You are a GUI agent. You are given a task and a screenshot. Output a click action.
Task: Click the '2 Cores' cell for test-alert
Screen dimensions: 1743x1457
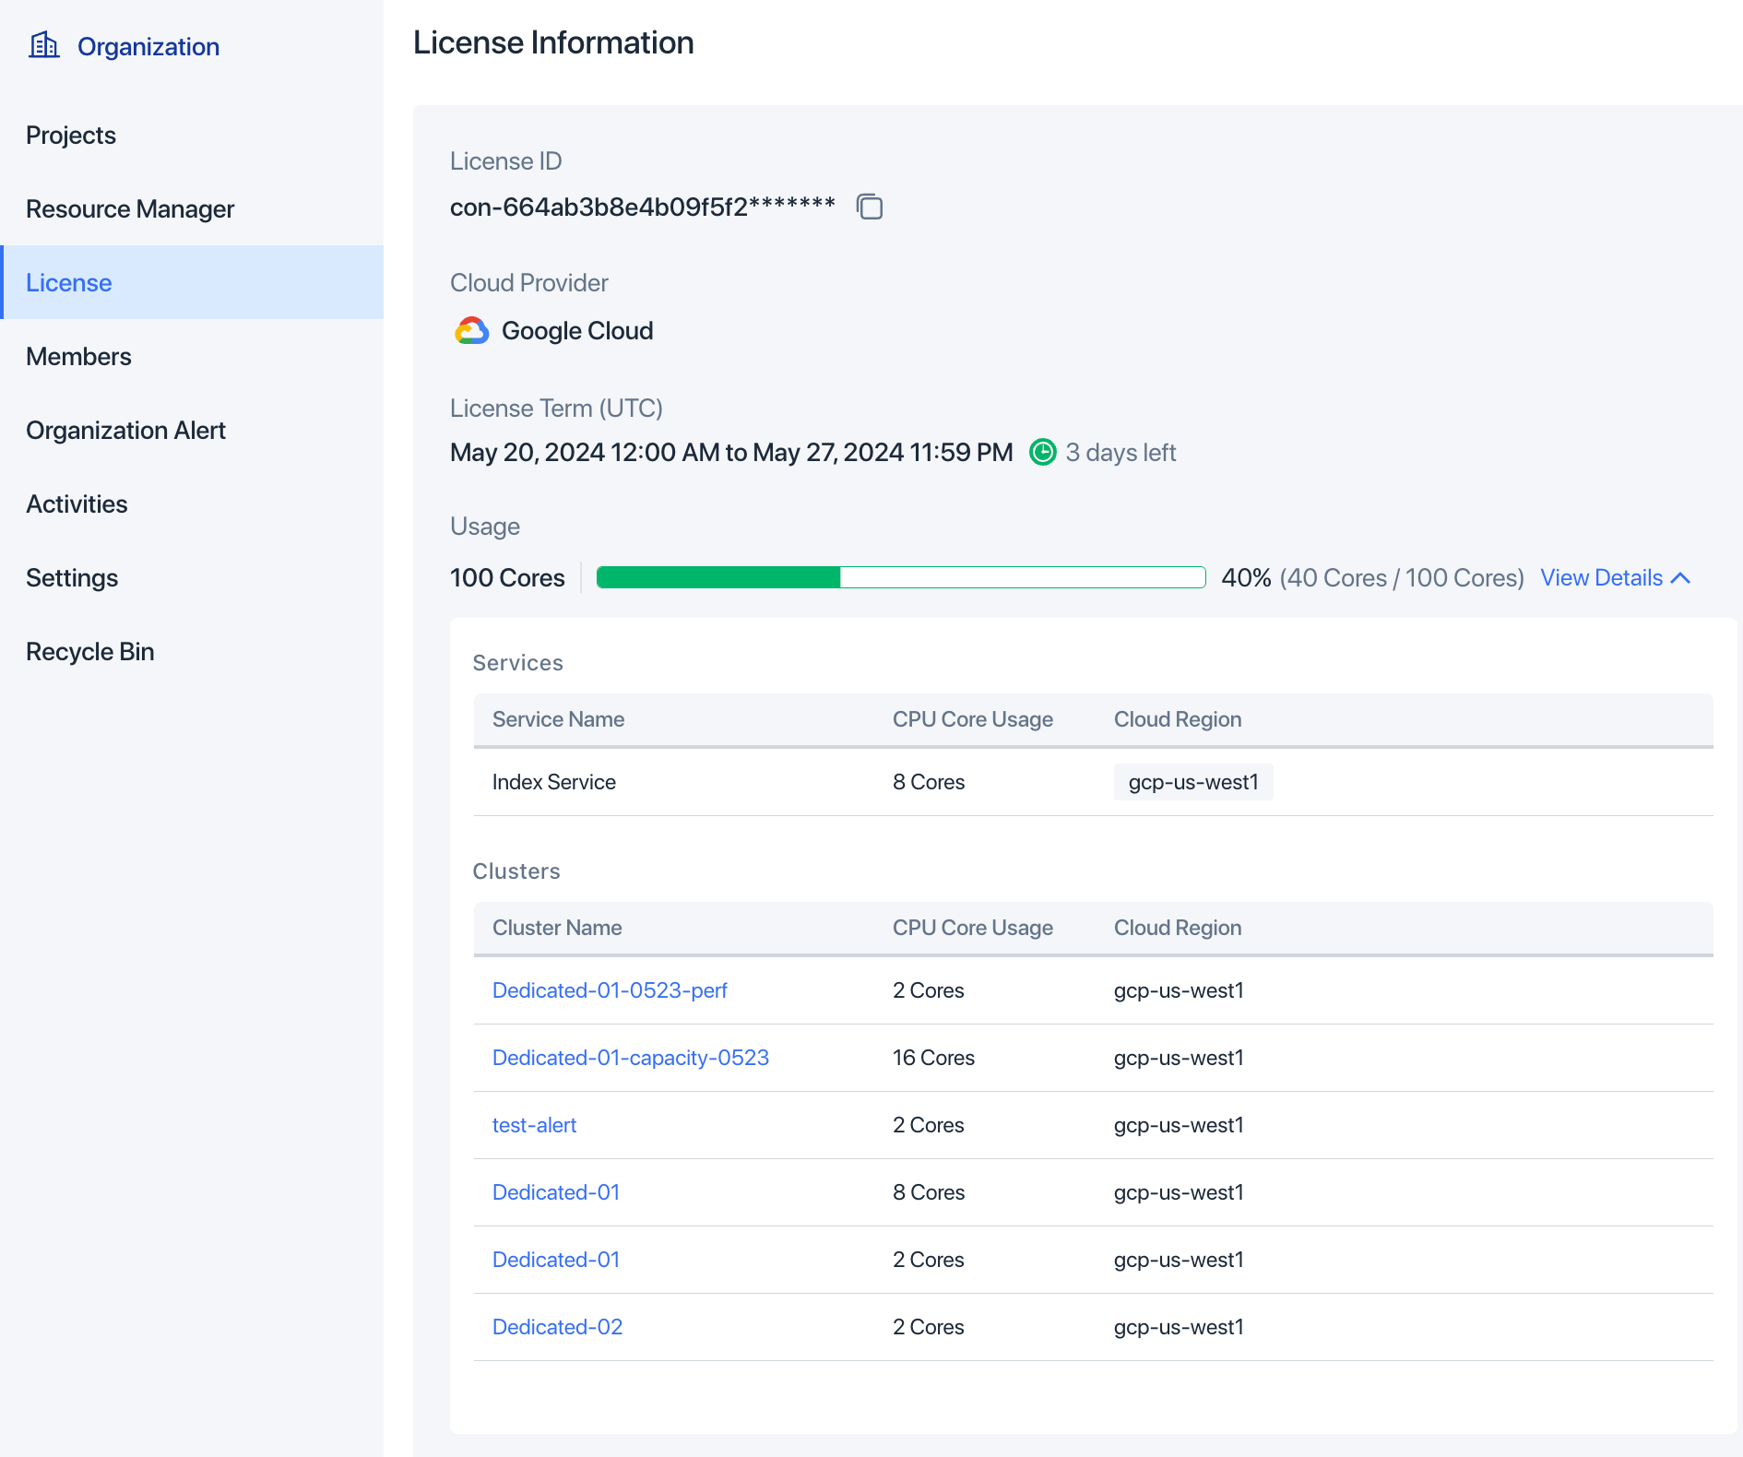[x=928, y=1125]
